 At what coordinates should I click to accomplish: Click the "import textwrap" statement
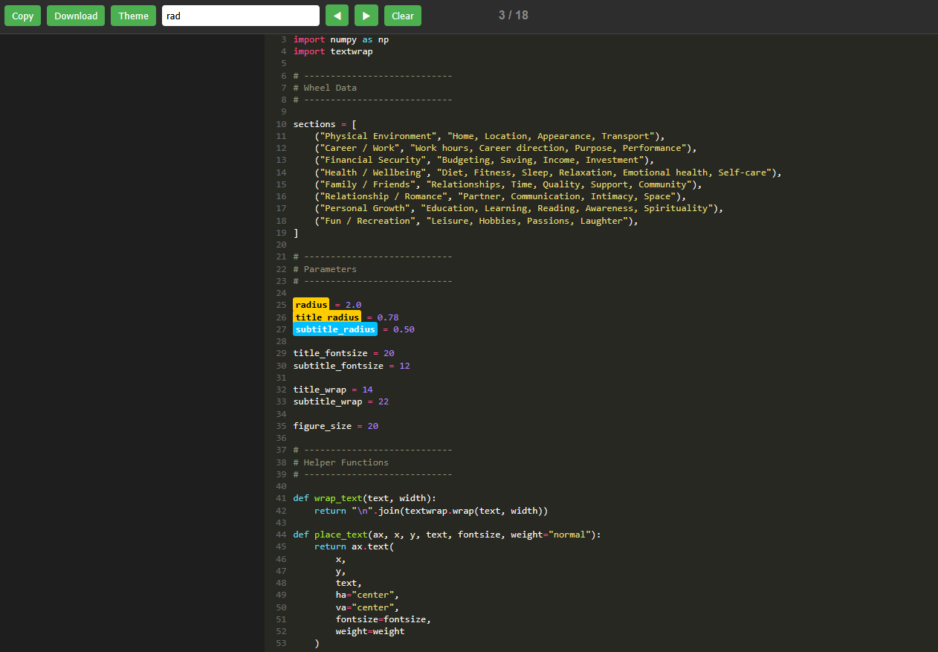[333, 51]
